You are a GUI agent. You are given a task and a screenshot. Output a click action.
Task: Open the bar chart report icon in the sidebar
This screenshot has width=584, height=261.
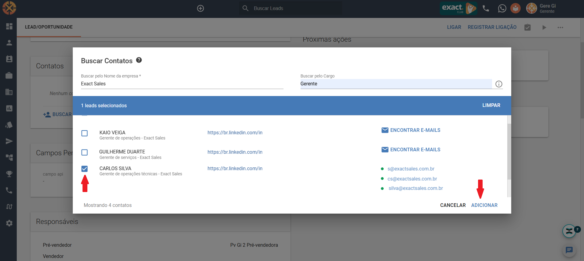point(9,108)
